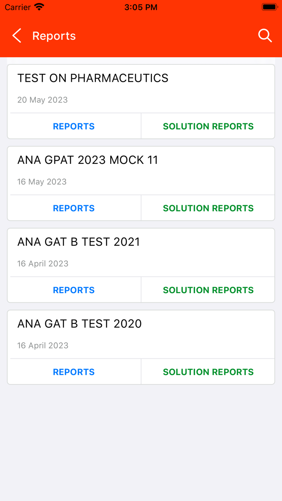Viewport: 282px width, 501px height.
Task: Tap the clock showing 3:05 PM
Action: point(141,7)
